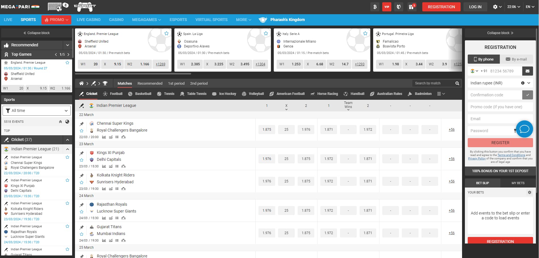Click the Bitcoin payment icon in header

click(x=375, y=7)
